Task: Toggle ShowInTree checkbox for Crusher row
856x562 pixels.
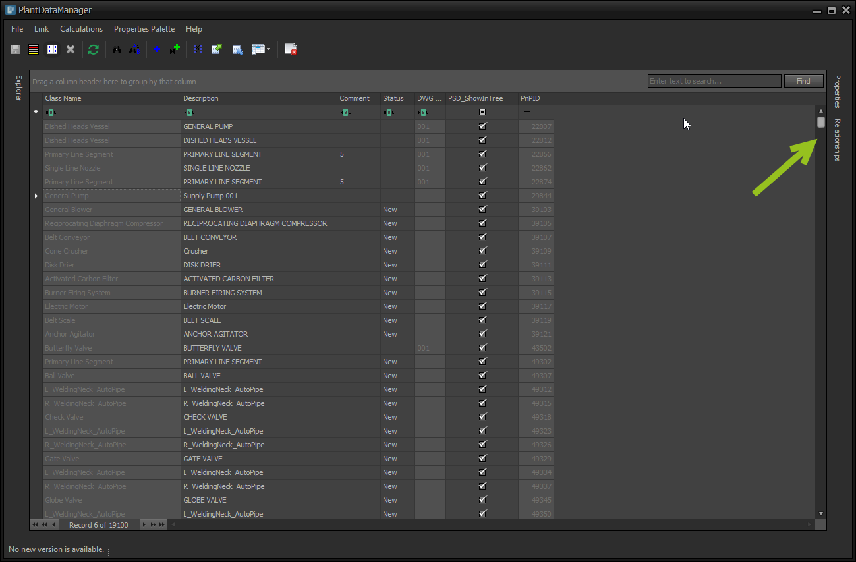Action: coord(482,250)
